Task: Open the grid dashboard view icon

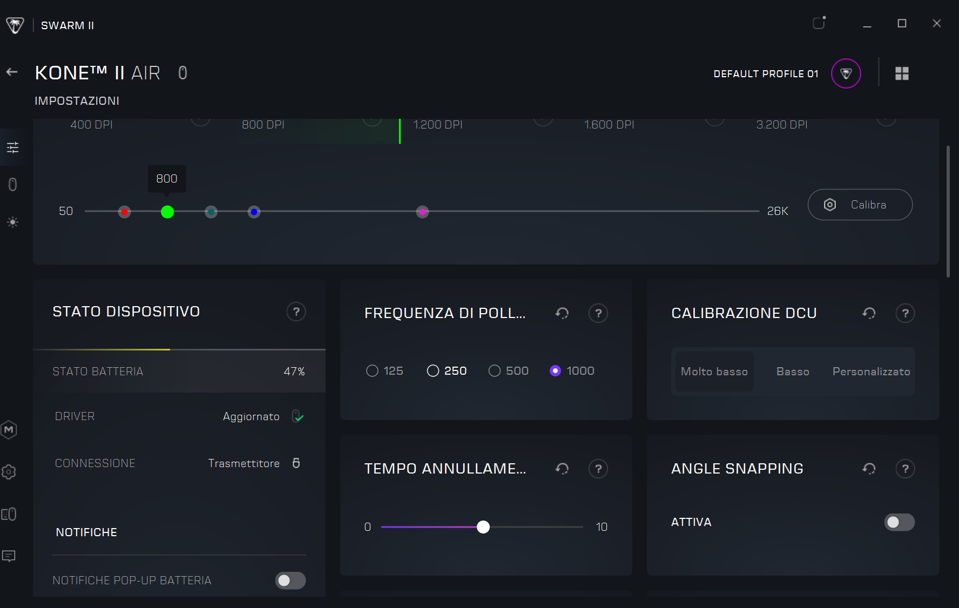Action: [902, 73]
